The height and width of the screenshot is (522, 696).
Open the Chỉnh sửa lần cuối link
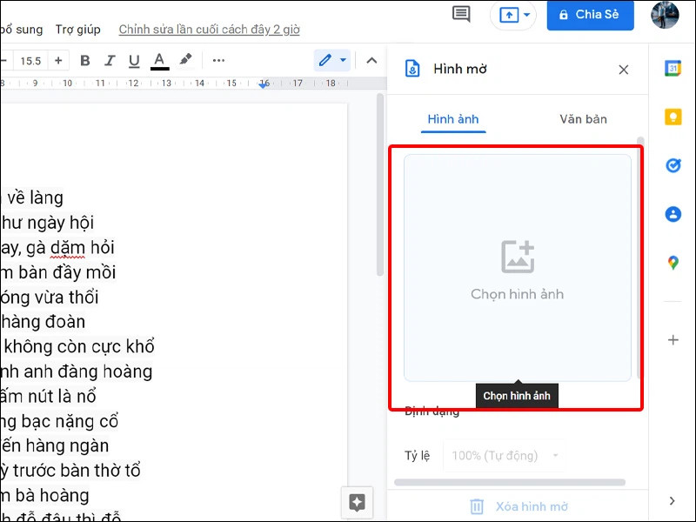[x=209, y=30]
